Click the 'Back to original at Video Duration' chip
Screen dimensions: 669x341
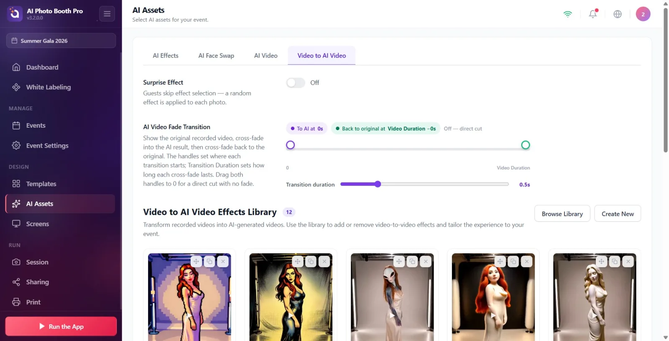point(386,129)
